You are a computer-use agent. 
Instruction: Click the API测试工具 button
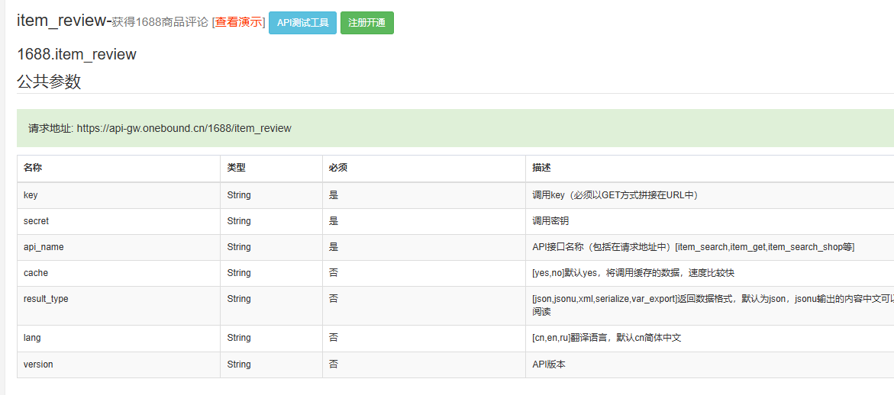coord(303,23)
